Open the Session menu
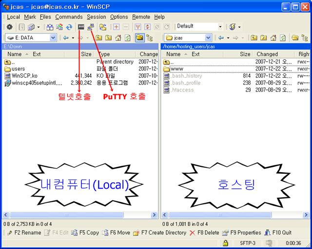312x249 pixels. pos(97,17)
